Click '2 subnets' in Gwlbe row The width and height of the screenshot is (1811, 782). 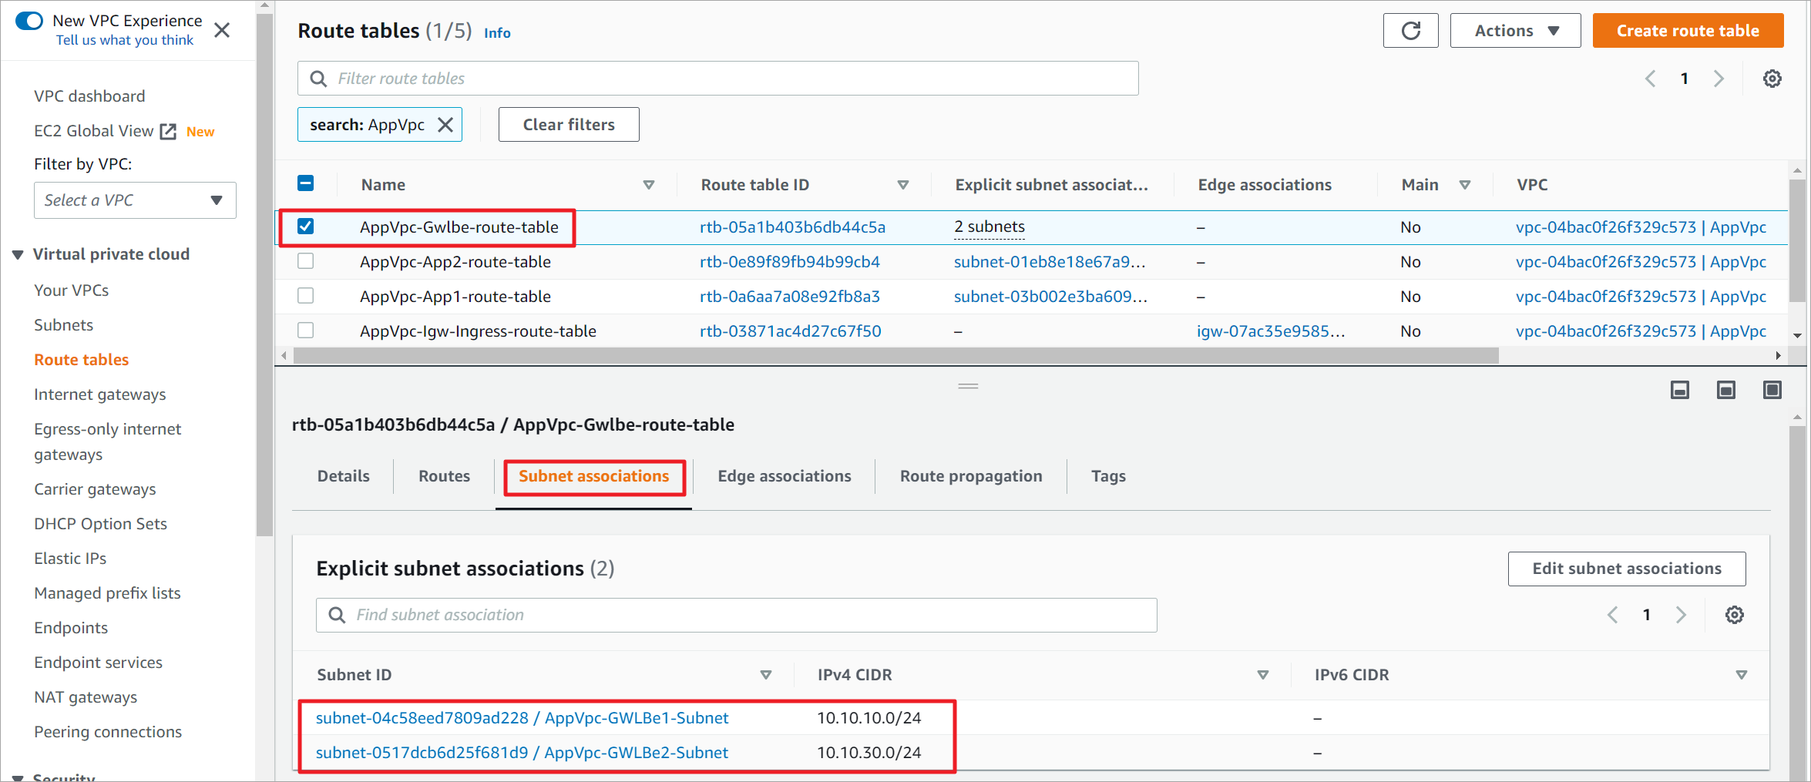[x=989, y=227]
